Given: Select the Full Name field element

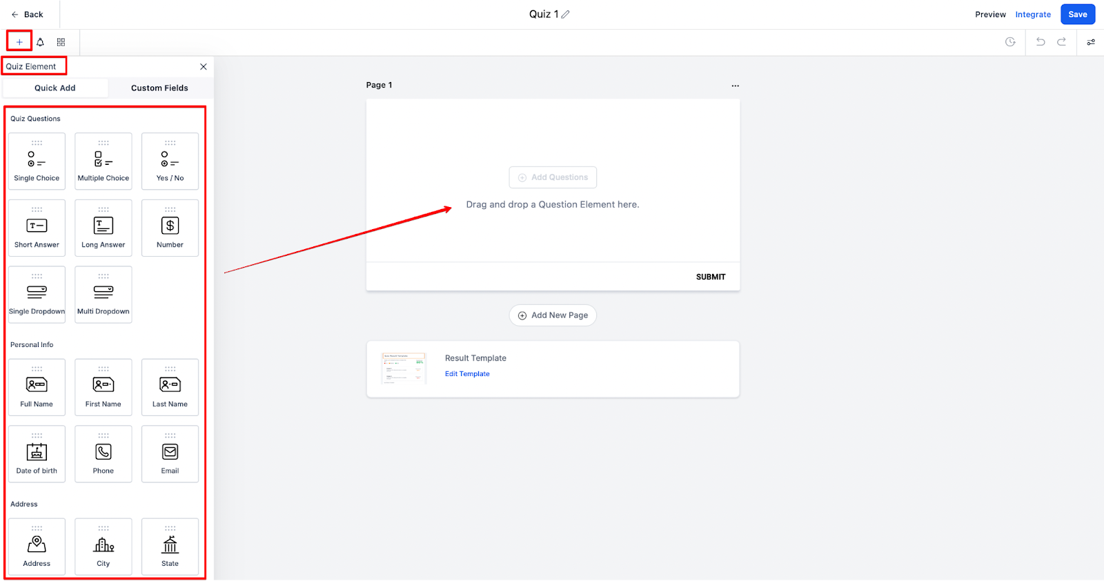Looking at the screenshot, I should point(37,387).
